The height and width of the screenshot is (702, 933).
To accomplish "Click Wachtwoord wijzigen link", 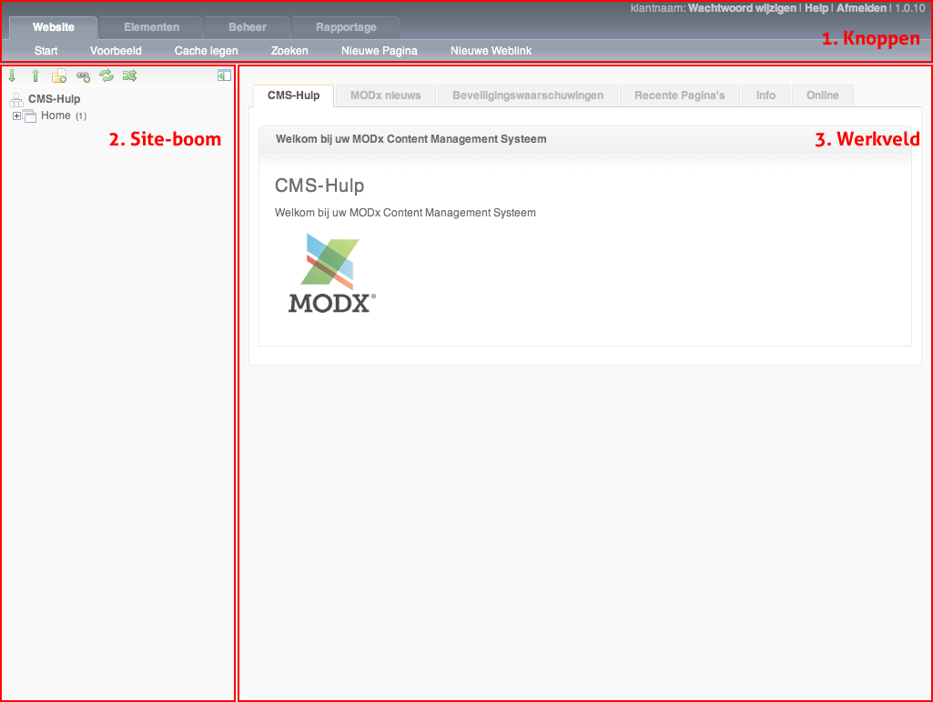I will click(x=742, y=8).
